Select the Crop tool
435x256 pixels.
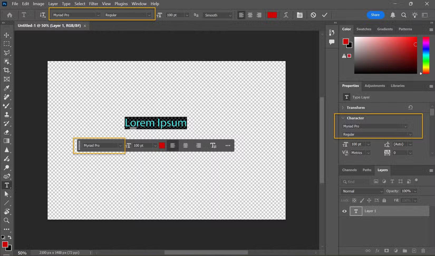(x=7, y=70)
